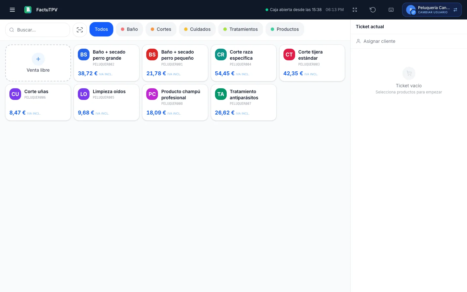The height and width of the screenshot is (292, 467).
Task: Click the 54,45 € price
Action: 224,73
